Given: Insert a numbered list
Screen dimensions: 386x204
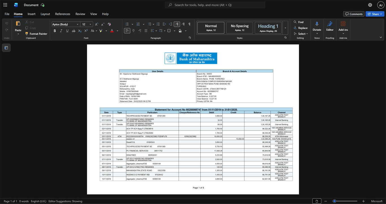Looking at the screenshot, I should pyautogui.click(x=138, y=24).
